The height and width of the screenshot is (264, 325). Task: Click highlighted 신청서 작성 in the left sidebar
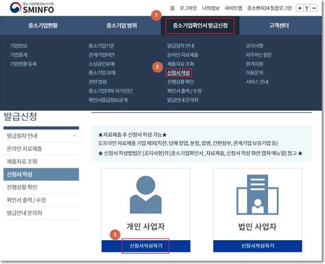coord(41,174)
